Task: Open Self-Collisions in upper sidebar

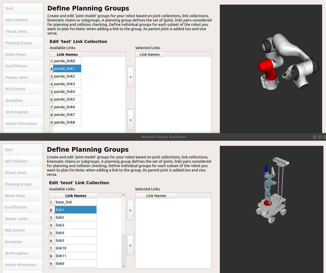Action: coord(23,20)
